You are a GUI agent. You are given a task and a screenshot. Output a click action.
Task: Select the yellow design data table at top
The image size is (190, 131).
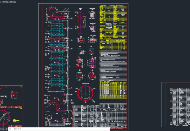pyautogui.click(x=113, y=21)
